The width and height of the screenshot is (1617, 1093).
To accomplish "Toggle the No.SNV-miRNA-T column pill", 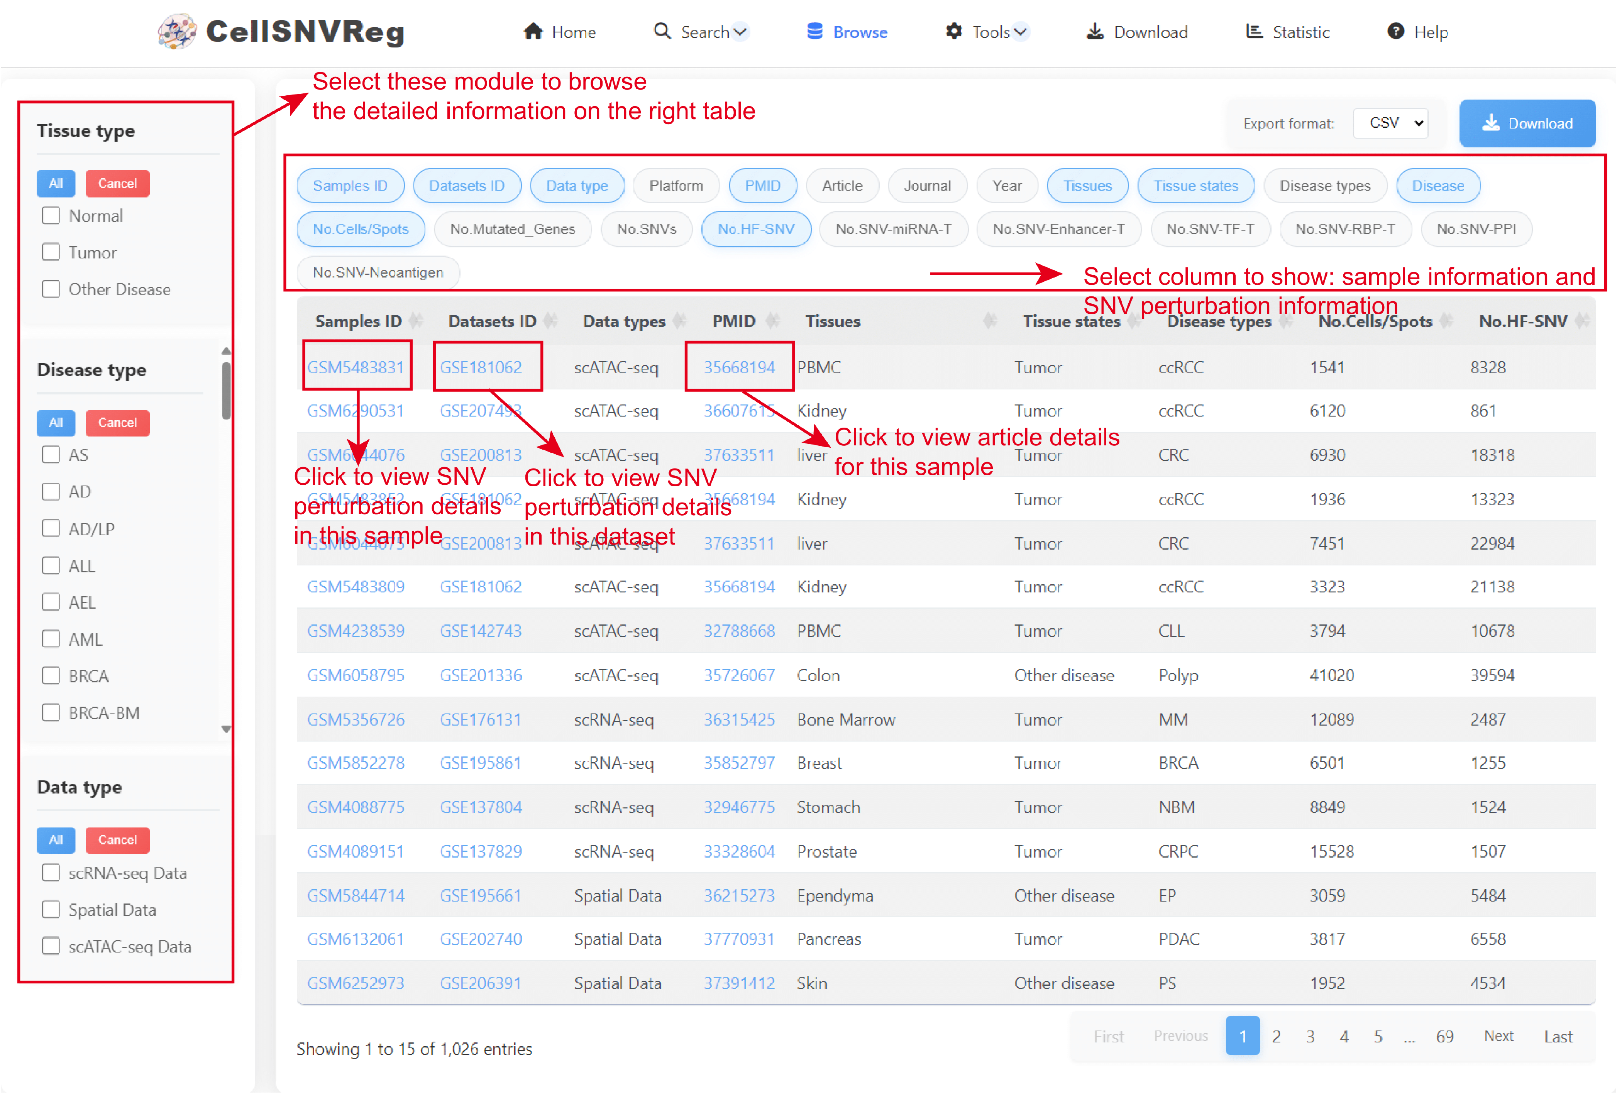I will [893, 229].
